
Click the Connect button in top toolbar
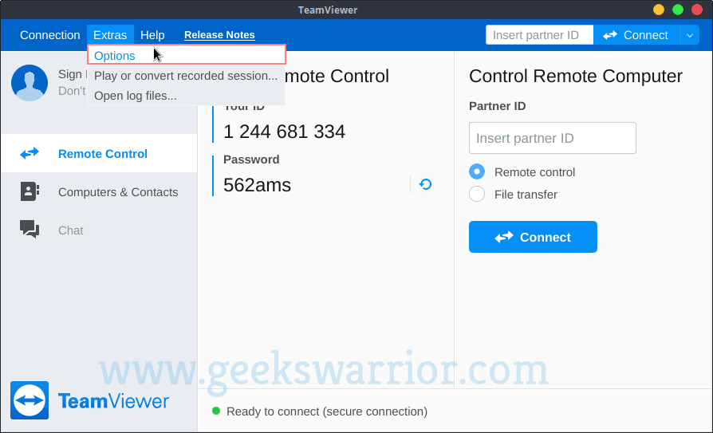point(636,35)
